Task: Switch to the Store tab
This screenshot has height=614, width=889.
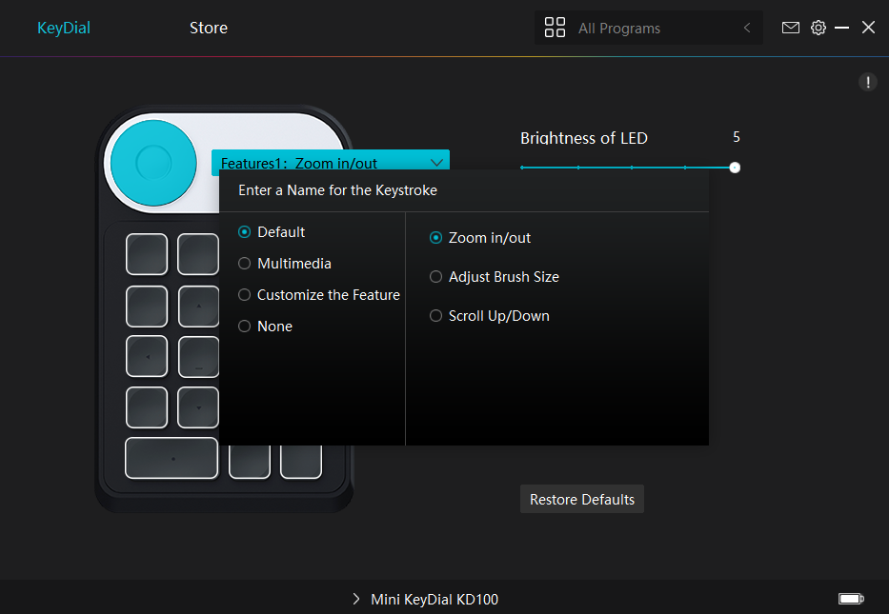Action: tap(209, 28)
